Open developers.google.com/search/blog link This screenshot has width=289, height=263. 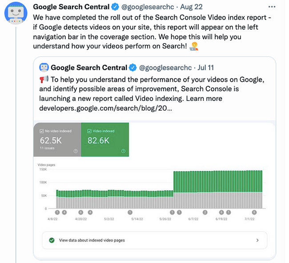tap(105, 108)
